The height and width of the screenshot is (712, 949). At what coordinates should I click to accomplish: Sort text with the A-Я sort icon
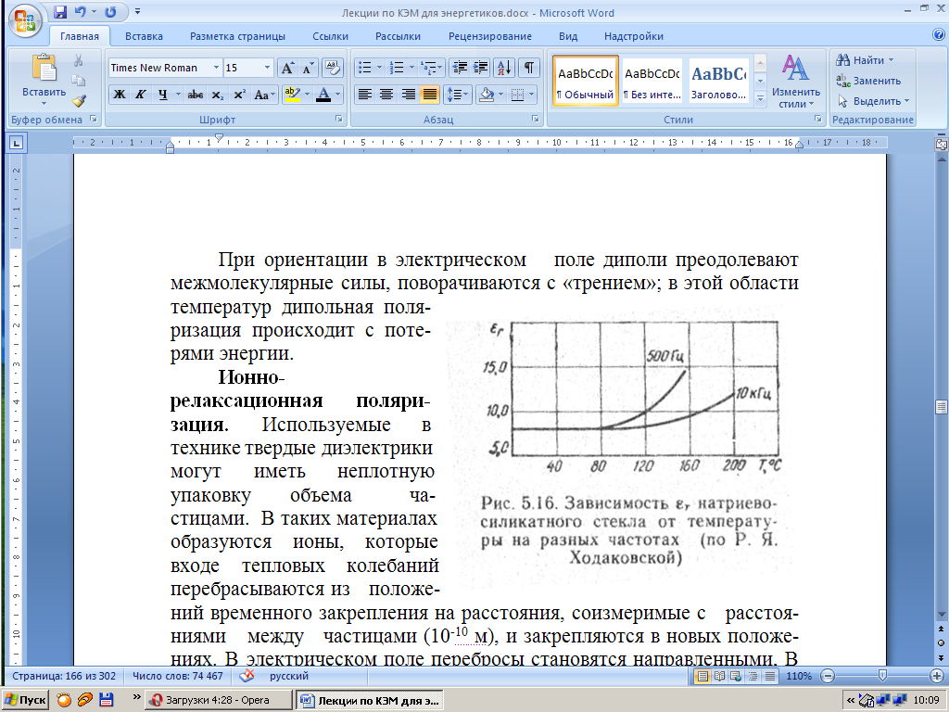coord(503,67)
